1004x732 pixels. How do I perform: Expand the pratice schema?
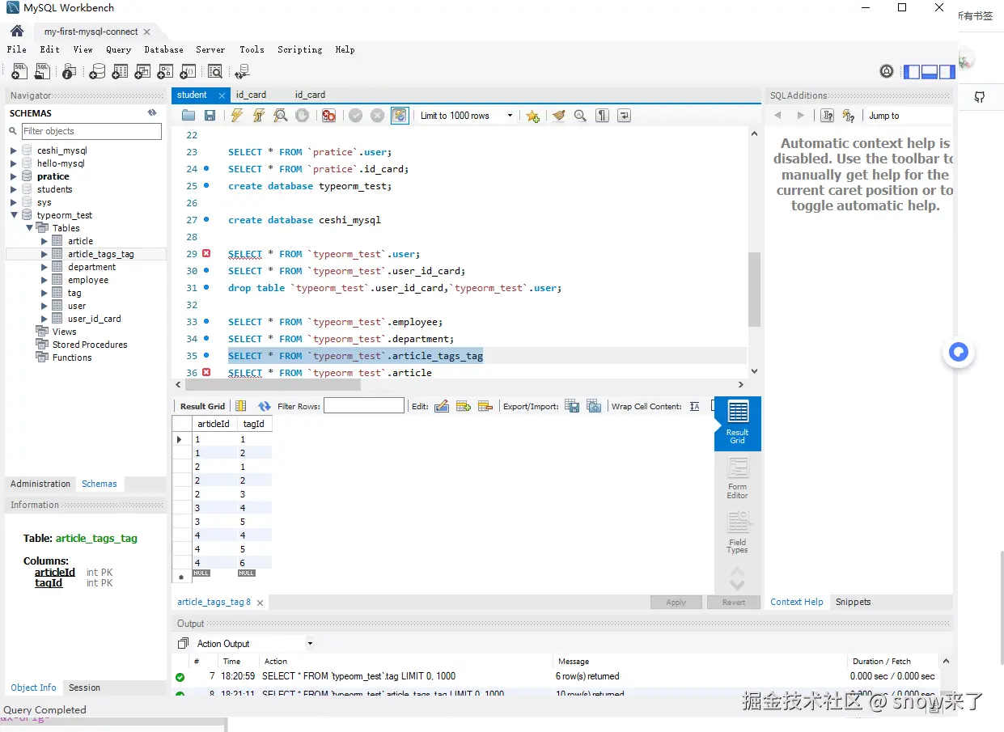(14, 176)
